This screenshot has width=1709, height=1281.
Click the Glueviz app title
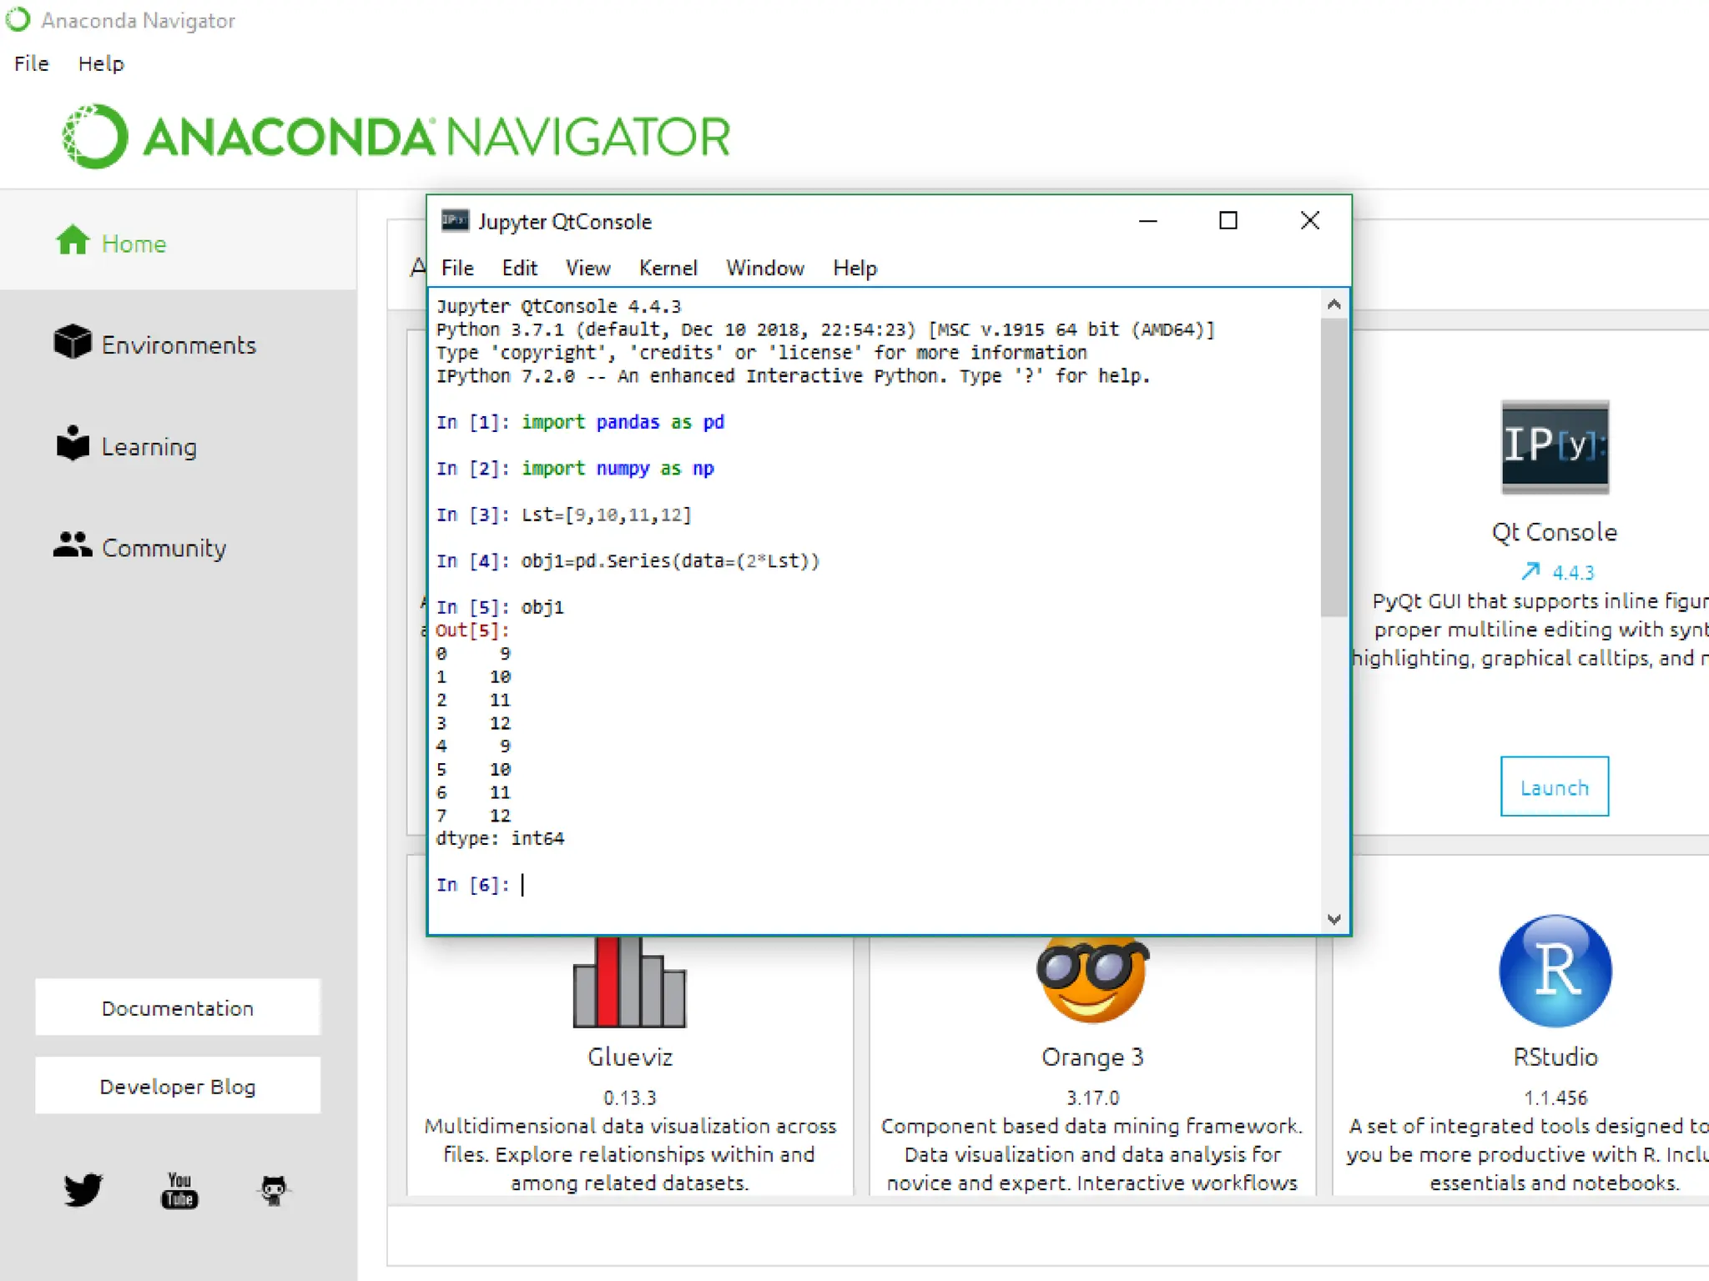pos(629,1057)
